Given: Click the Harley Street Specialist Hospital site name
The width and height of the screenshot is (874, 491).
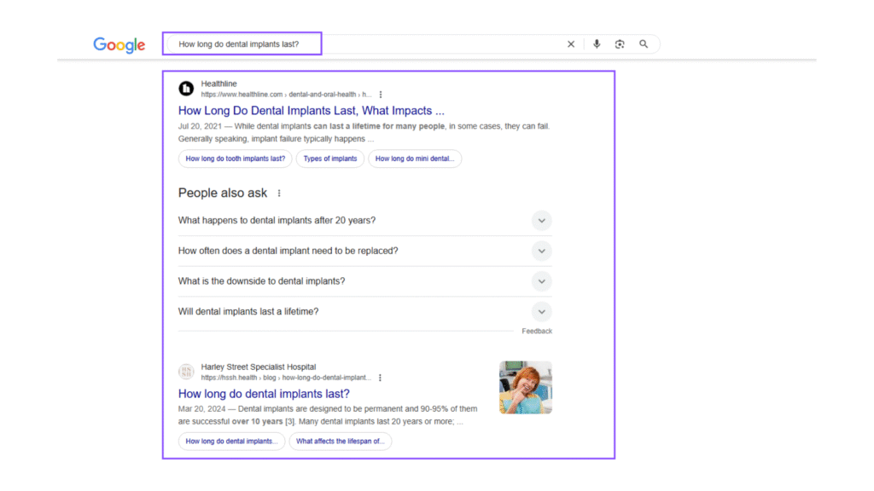Looking at the screenshot, I should point(259,367).
